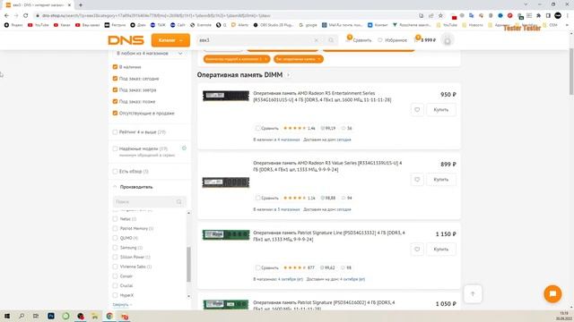Uncheck Под заказ: сегодня filter
Screen dimensions: 574x322
(115, 79)
